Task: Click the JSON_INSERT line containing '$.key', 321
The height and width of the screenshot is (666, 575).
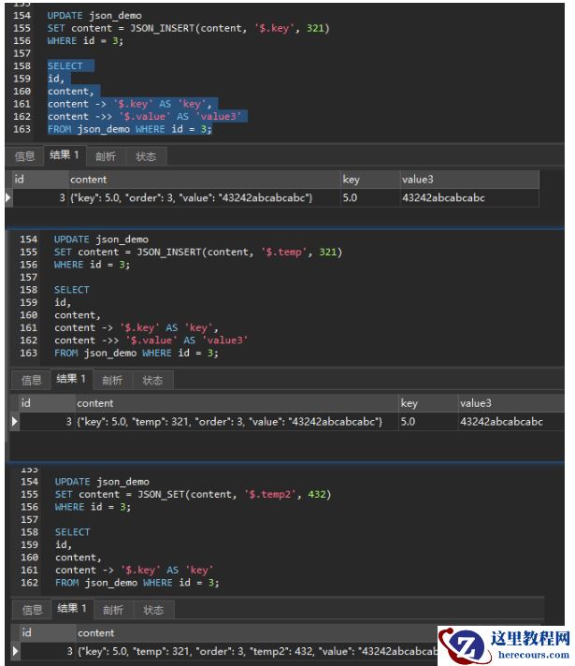Action: [x=188, y=28]
